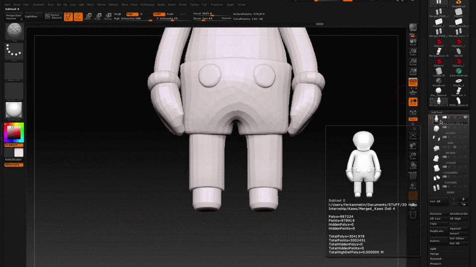Pick a color in the color picker square

pyautogui.click(x=14, y=133)
